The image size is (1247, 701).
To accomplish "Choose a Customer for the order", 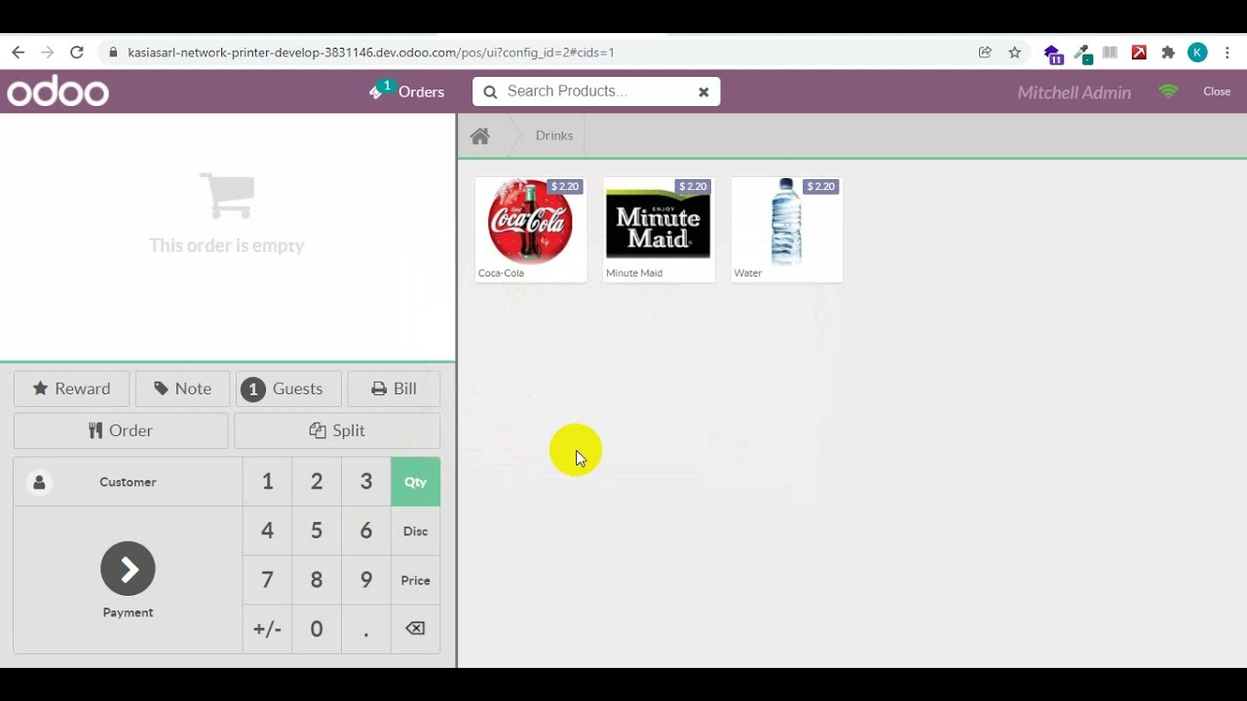I will [128, 482].
